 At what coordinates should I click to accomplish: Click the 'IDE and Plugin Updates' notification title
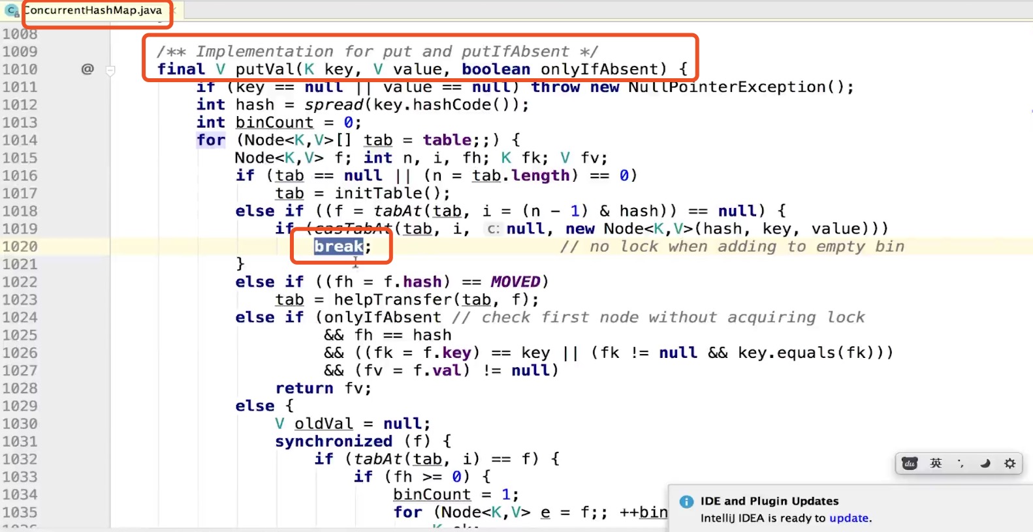pyautogui.click(x=769, y=501)
